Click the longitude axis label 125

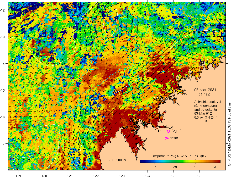(x=174, y=176)
